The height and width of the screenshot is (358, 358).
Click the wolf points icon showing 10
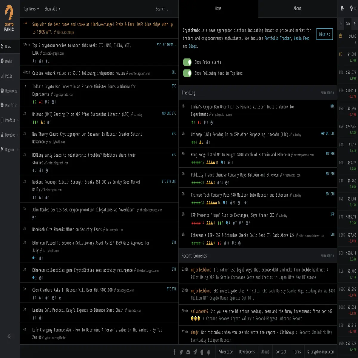pos(353,8)
